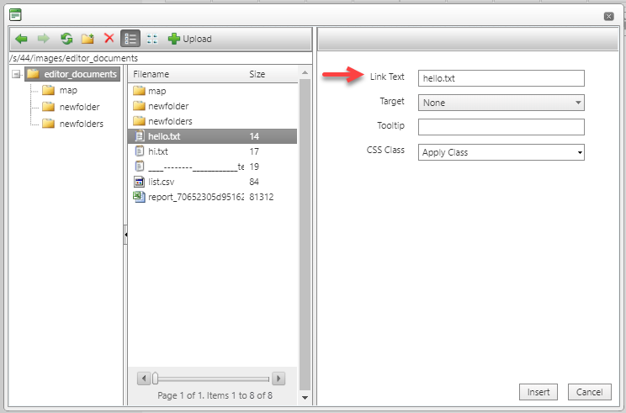Create a new folder with the toolbar icon

click(x=88, y=39)
